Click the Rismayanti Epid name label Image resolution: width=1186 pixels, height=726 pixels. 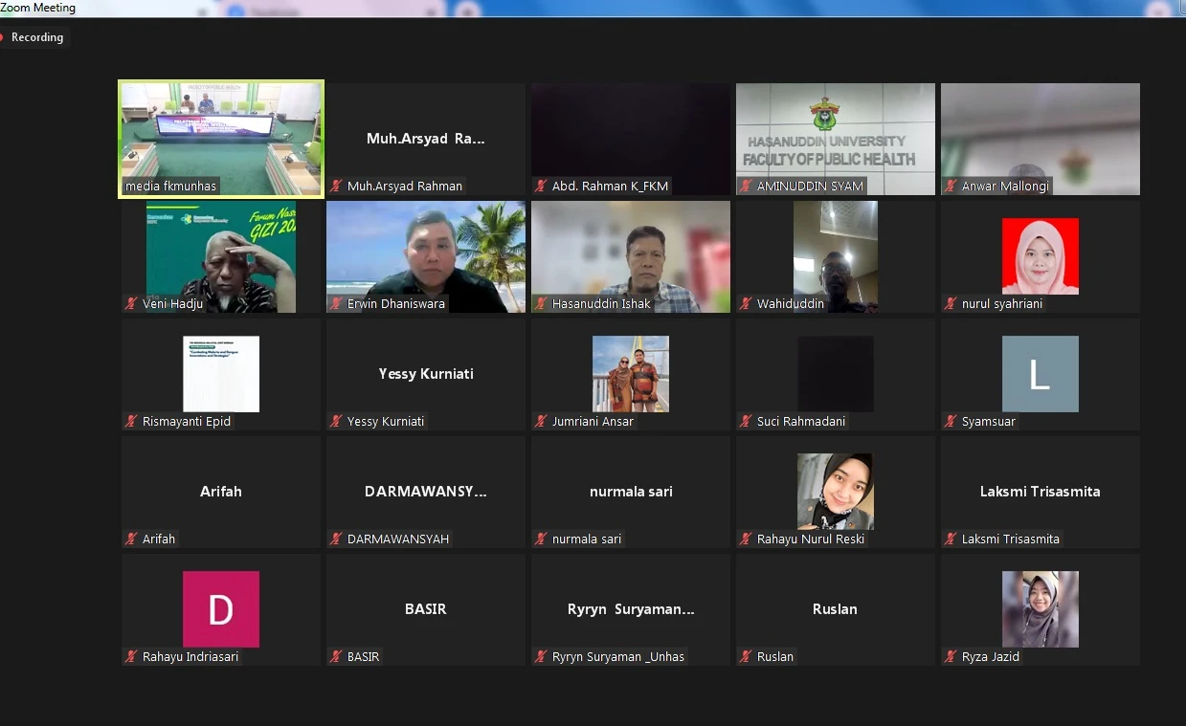coord(187,422)
